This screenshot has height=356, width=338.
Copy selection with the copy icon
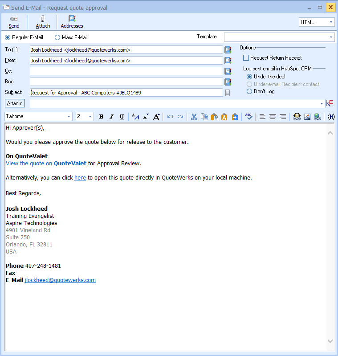pyautogui.click(x=204, y=117)
